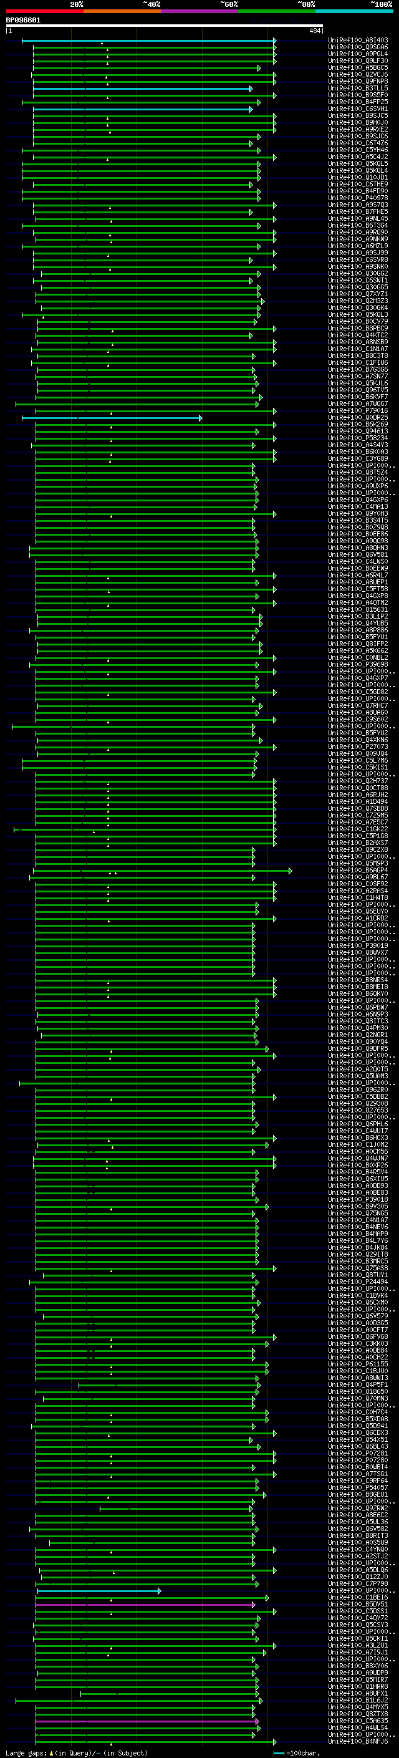Open hit UniRef100_Q962R0

(358, 1090)
